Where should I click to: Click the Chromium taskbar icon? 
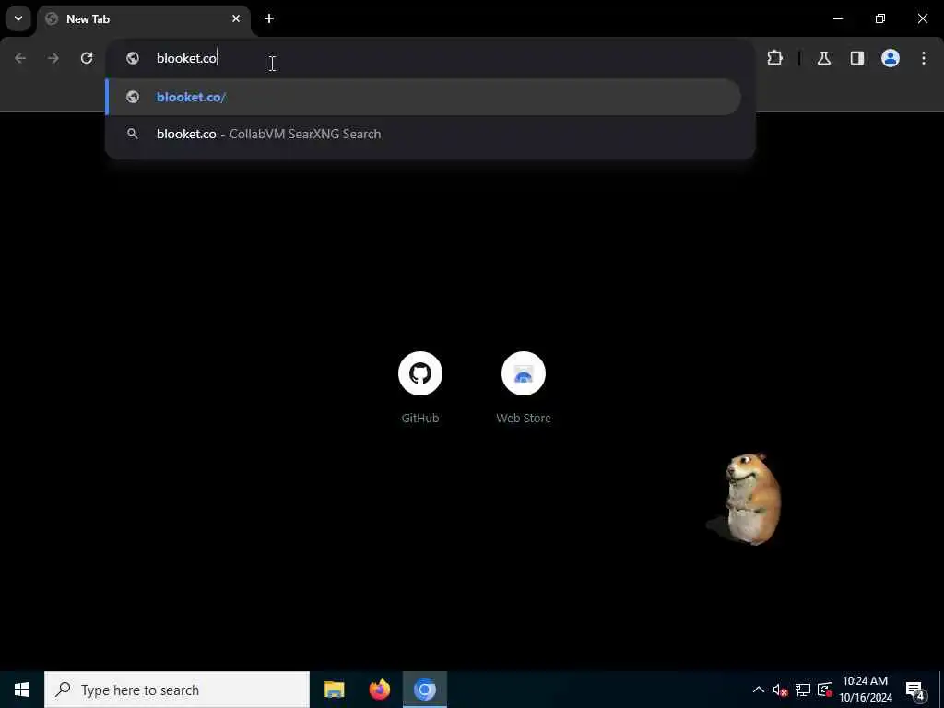[x=424, y=690]
